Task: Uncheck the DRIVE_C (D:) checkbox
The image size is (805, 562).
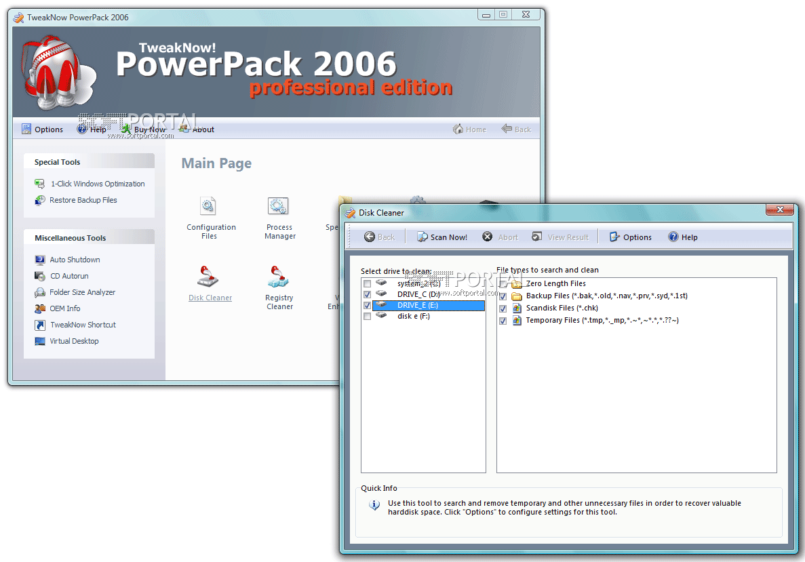Action: 367,295
